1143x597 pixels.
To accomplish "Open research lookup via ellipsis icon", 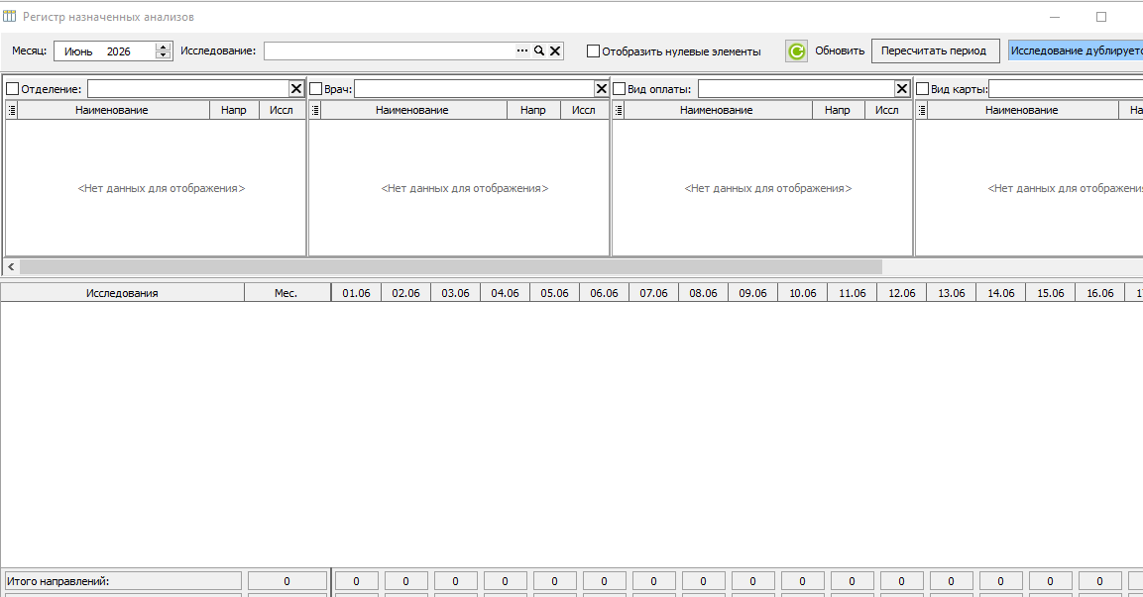I will click(x=521, y=50).
